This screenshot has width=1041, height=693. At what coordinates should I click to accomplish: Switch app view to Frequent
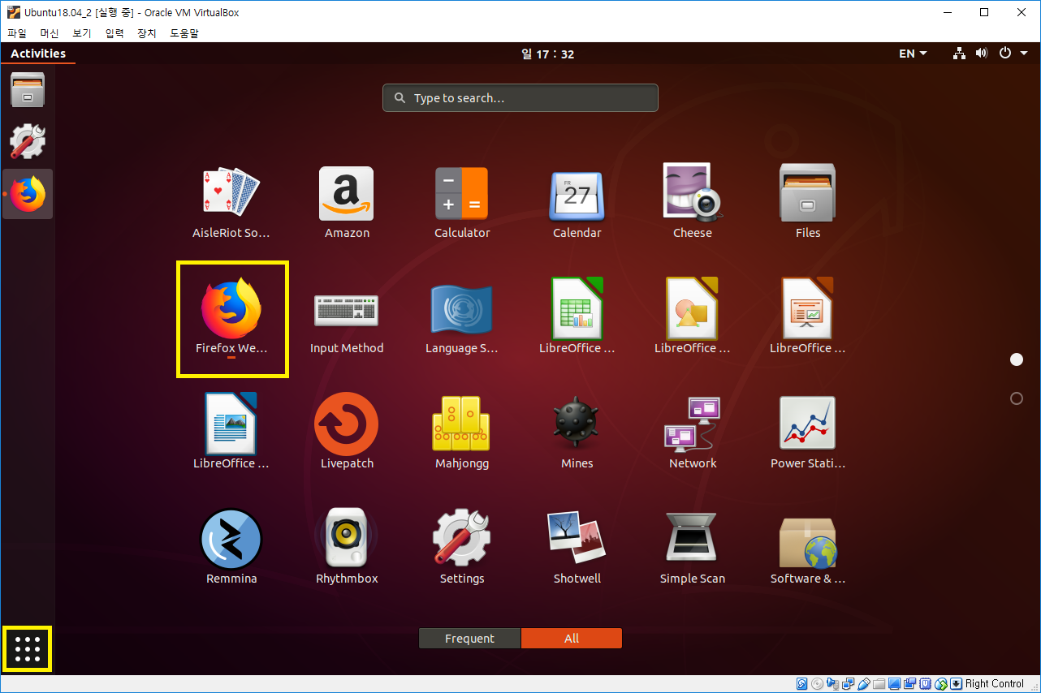pos(469,639)
